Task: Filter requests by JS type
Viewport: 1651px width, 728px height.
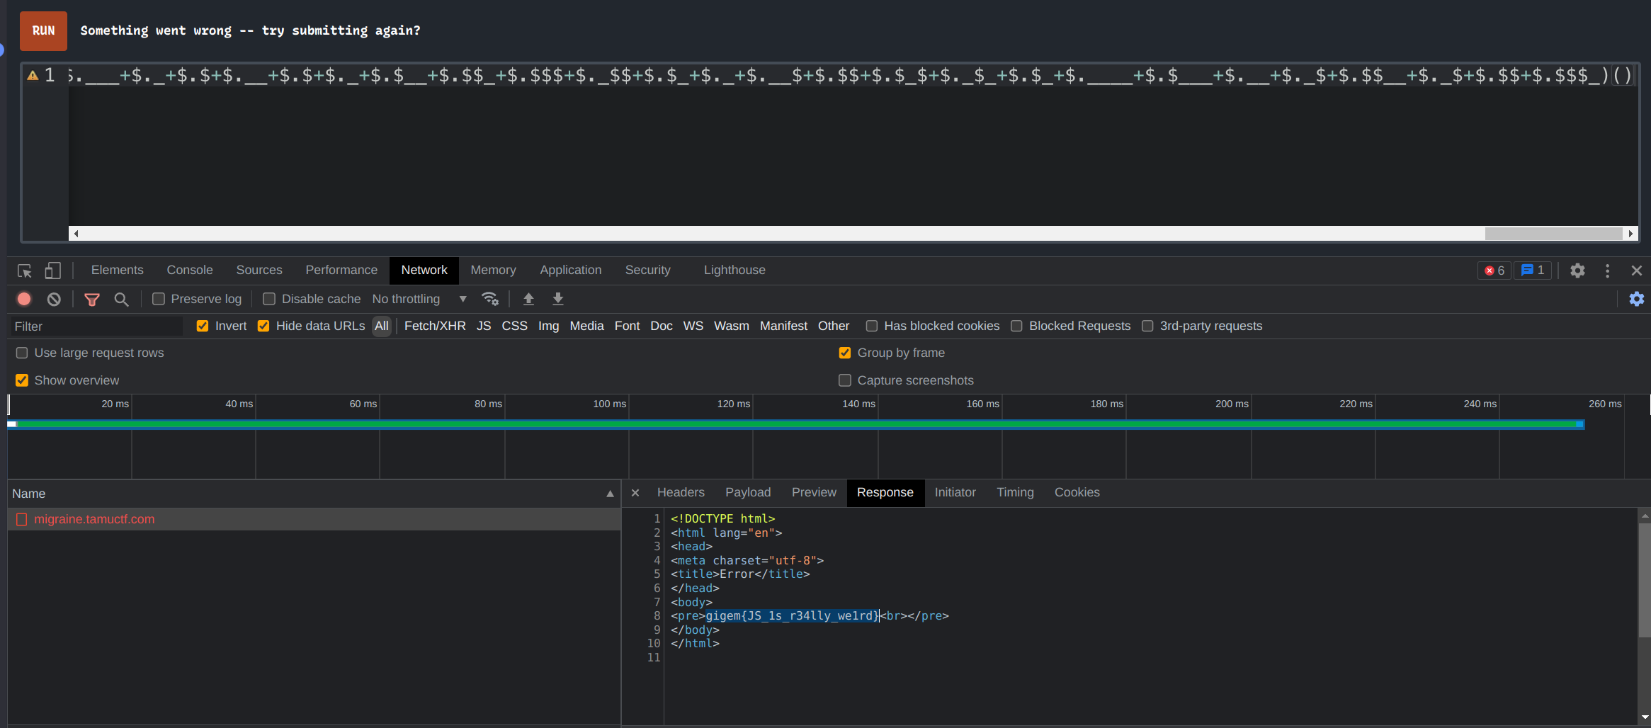Action: point(484,326)
